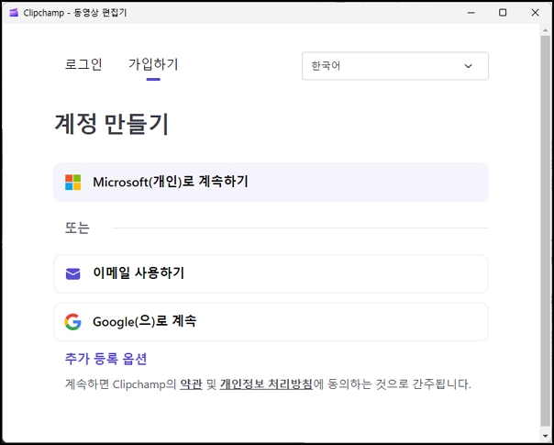The image size is (554, 445).
Task: Maximize the Clipchamp window
Action: (503, 13)
